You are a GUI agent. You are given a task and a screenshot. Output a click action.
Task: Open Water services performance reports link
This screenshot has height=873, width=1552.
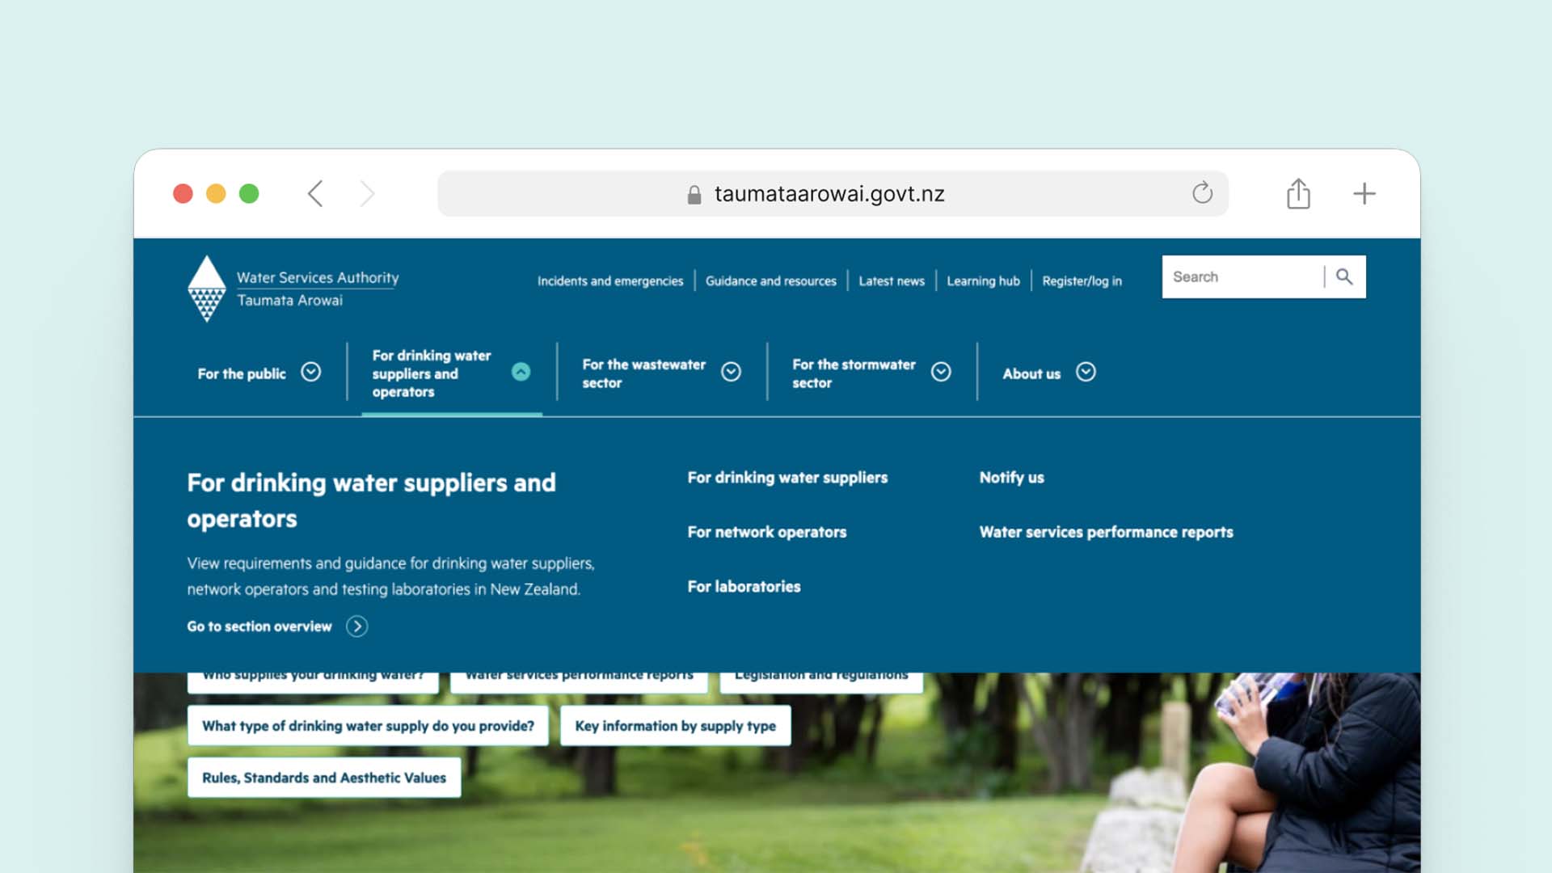[1106, 532]
